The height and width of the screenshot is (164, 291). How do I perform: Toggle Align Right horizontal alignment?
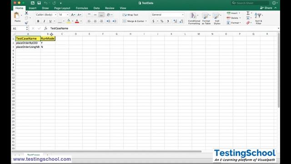[101, 21]
